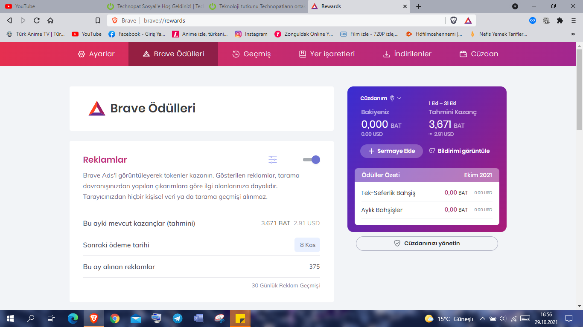583x327 pixels.
Task: Reload the current page
Action: point(37,20)
